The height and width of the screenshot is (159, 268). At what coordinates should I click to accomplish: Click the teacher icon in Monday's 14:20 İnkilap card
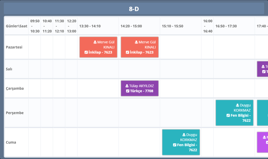pyautogui.click(x=136, y=42)
